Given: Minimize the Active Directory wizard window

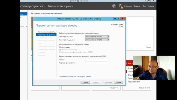Looking at the screenshot, I should [115, 18].
